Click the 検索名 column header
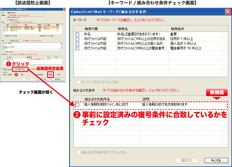 click(123, 29)
